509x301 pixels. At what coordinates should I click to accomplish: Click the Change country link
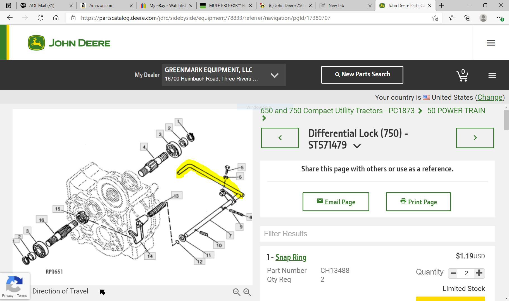[x=489, y=97]
